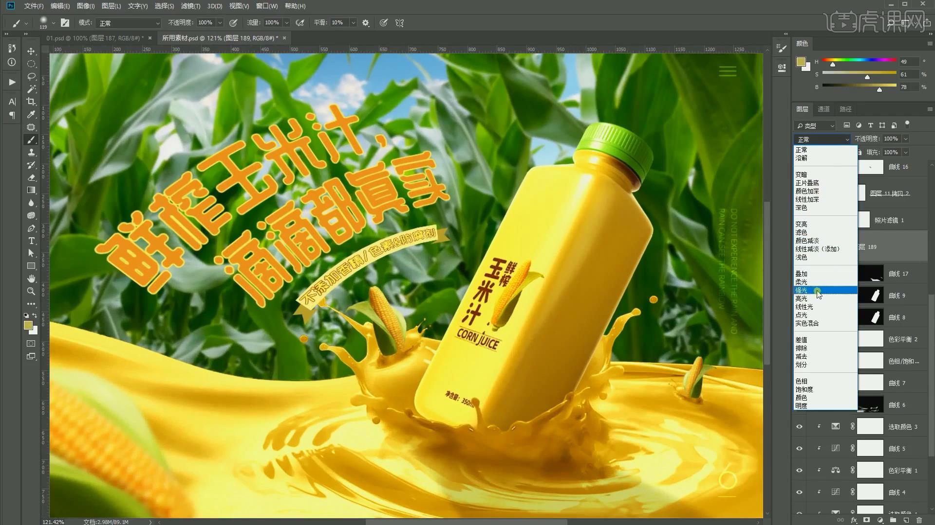Select the Brush tool in the toolbar
The height and width of the screenshot is (525, 935).
coord(31,140)
